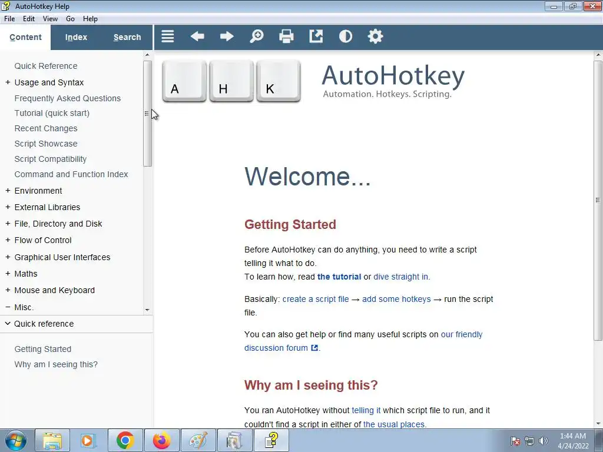603x452 pixels.
Task: Collapse the Quick reference section chevron
Action: 8,324
